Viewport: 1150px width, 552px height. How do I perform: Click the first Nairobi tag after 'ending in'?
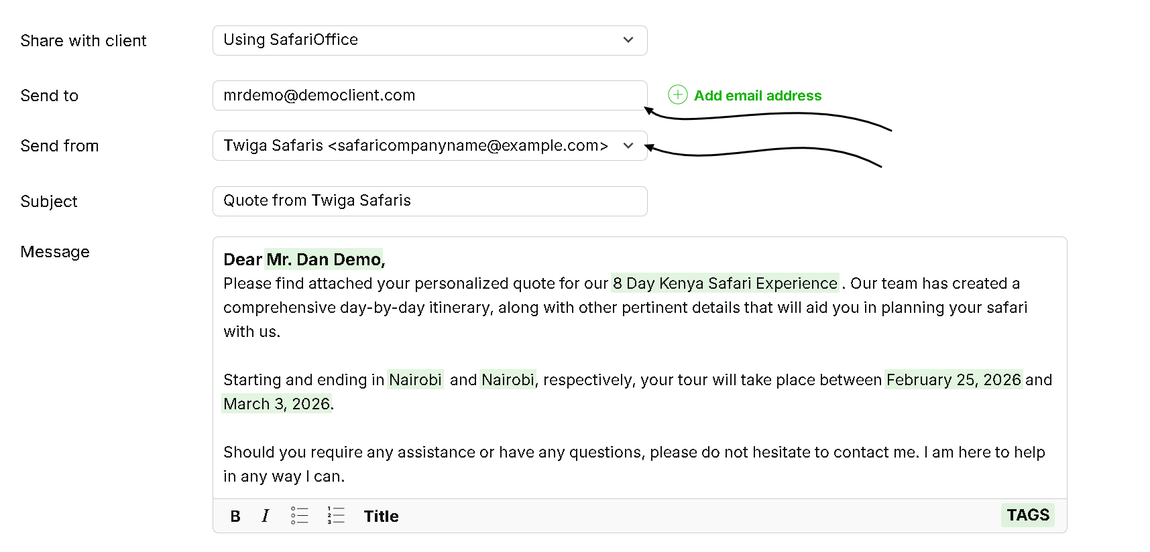(x=415, y=380)
